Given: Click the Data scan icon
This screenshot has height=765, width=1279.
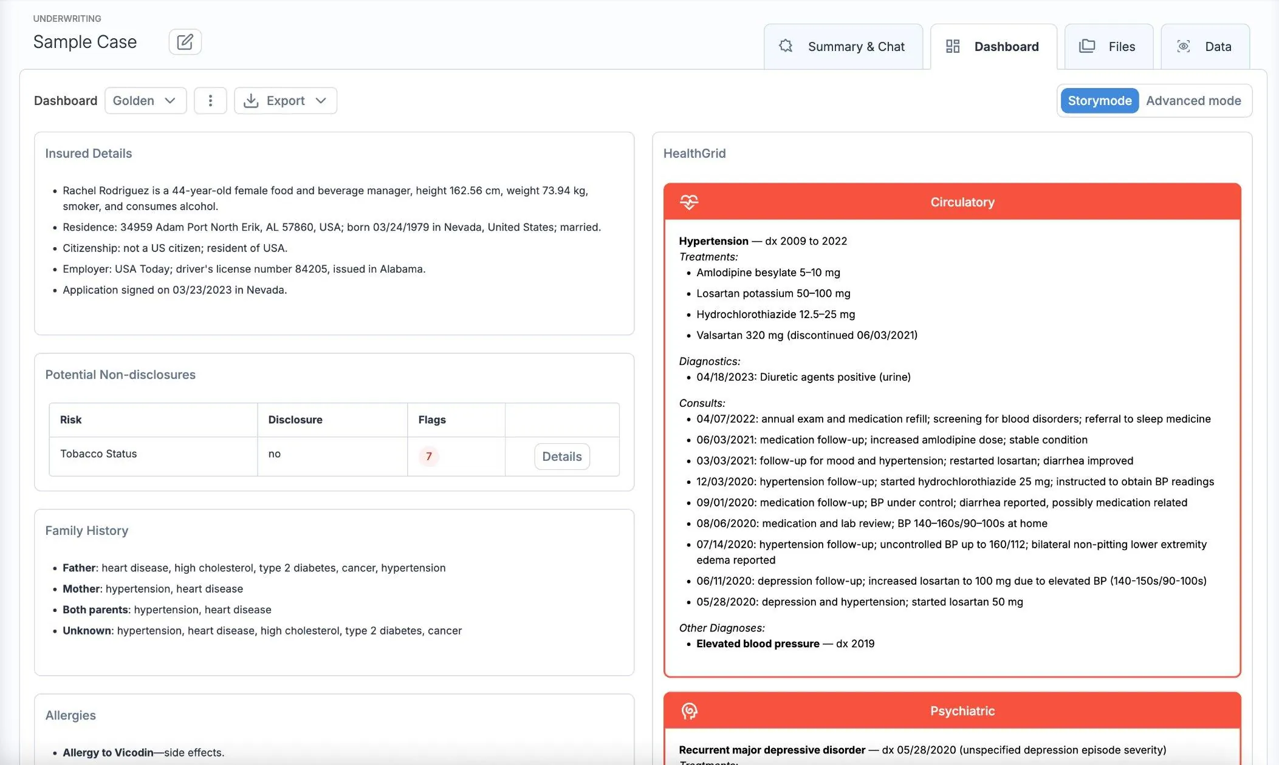Looking at the screenshot, I should coord(1183,46).
